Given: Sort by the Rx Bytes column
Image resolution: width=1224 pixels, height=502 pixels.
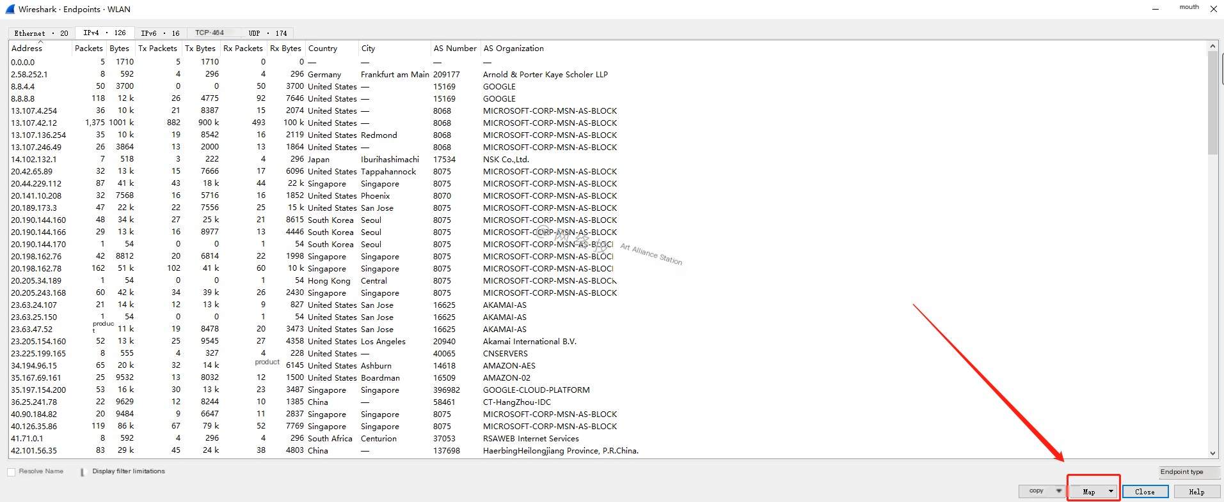Looking at the screenshot, I should [x=285, y=49].
